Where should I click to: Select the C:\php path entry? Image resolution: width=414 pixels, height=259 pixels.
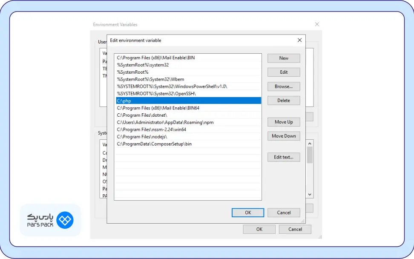(187, 101)
